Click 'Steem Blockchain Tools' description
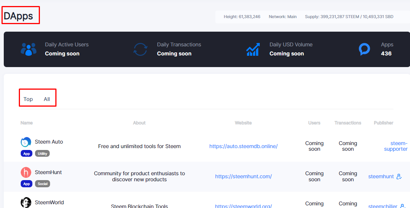The height and width of the screenshot is (208, 410). (x=139, y=206)
